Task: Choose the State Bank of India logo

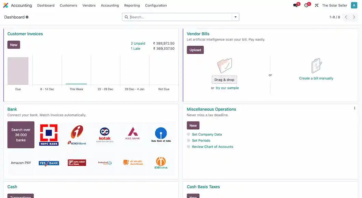Action: pyautogui.click(x=161, y=135)
